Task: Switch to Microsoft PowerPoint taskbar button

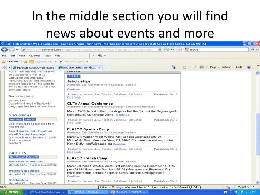Action: pyautogui.click(x=129, y=192)
